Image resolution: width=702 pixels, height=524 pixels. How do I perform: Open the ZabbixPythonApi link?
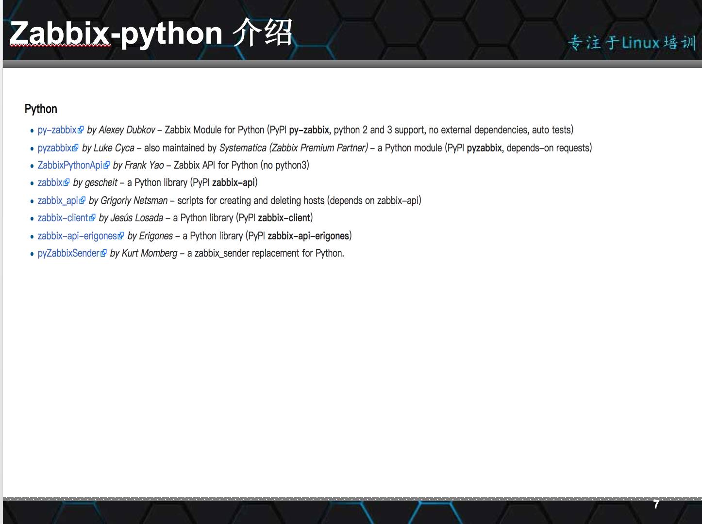[x=70, y=165]
